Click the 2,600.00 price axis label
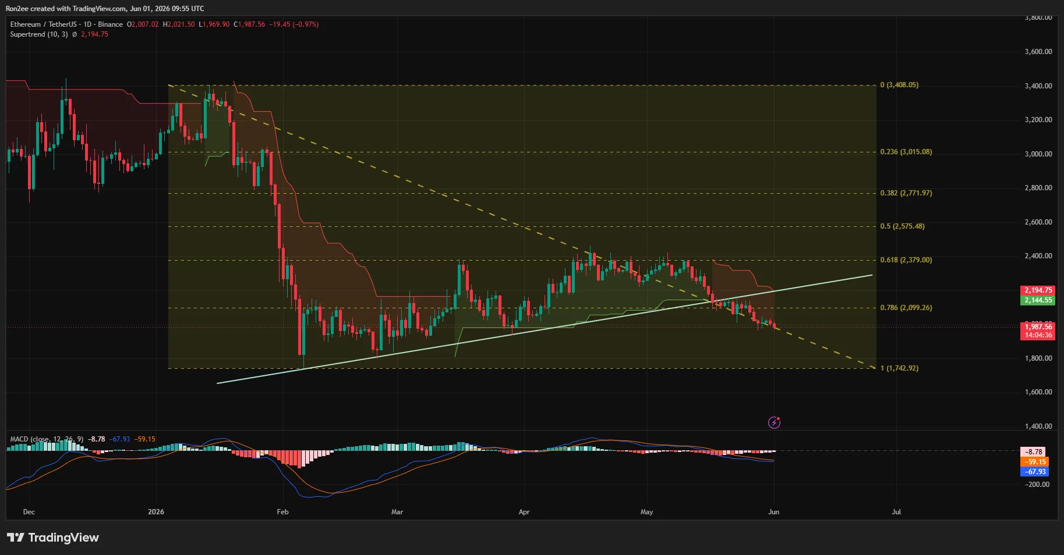 pyautogui.click(x=1038, y=222)
